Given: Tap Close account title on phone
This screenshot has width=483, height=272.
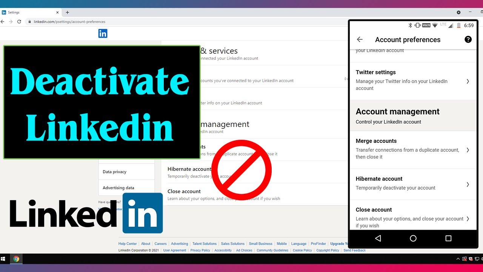Looking at the screenshot, I should point(374,210).
